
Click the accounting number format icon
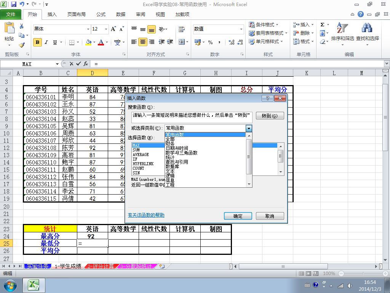click(x=198, y=42)
